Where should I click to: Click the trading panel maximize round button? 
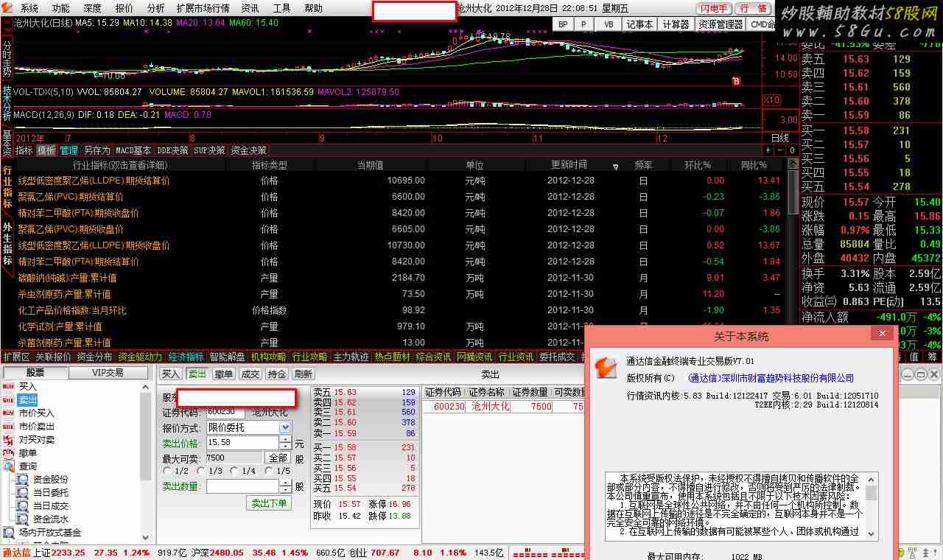click(920, 374)
